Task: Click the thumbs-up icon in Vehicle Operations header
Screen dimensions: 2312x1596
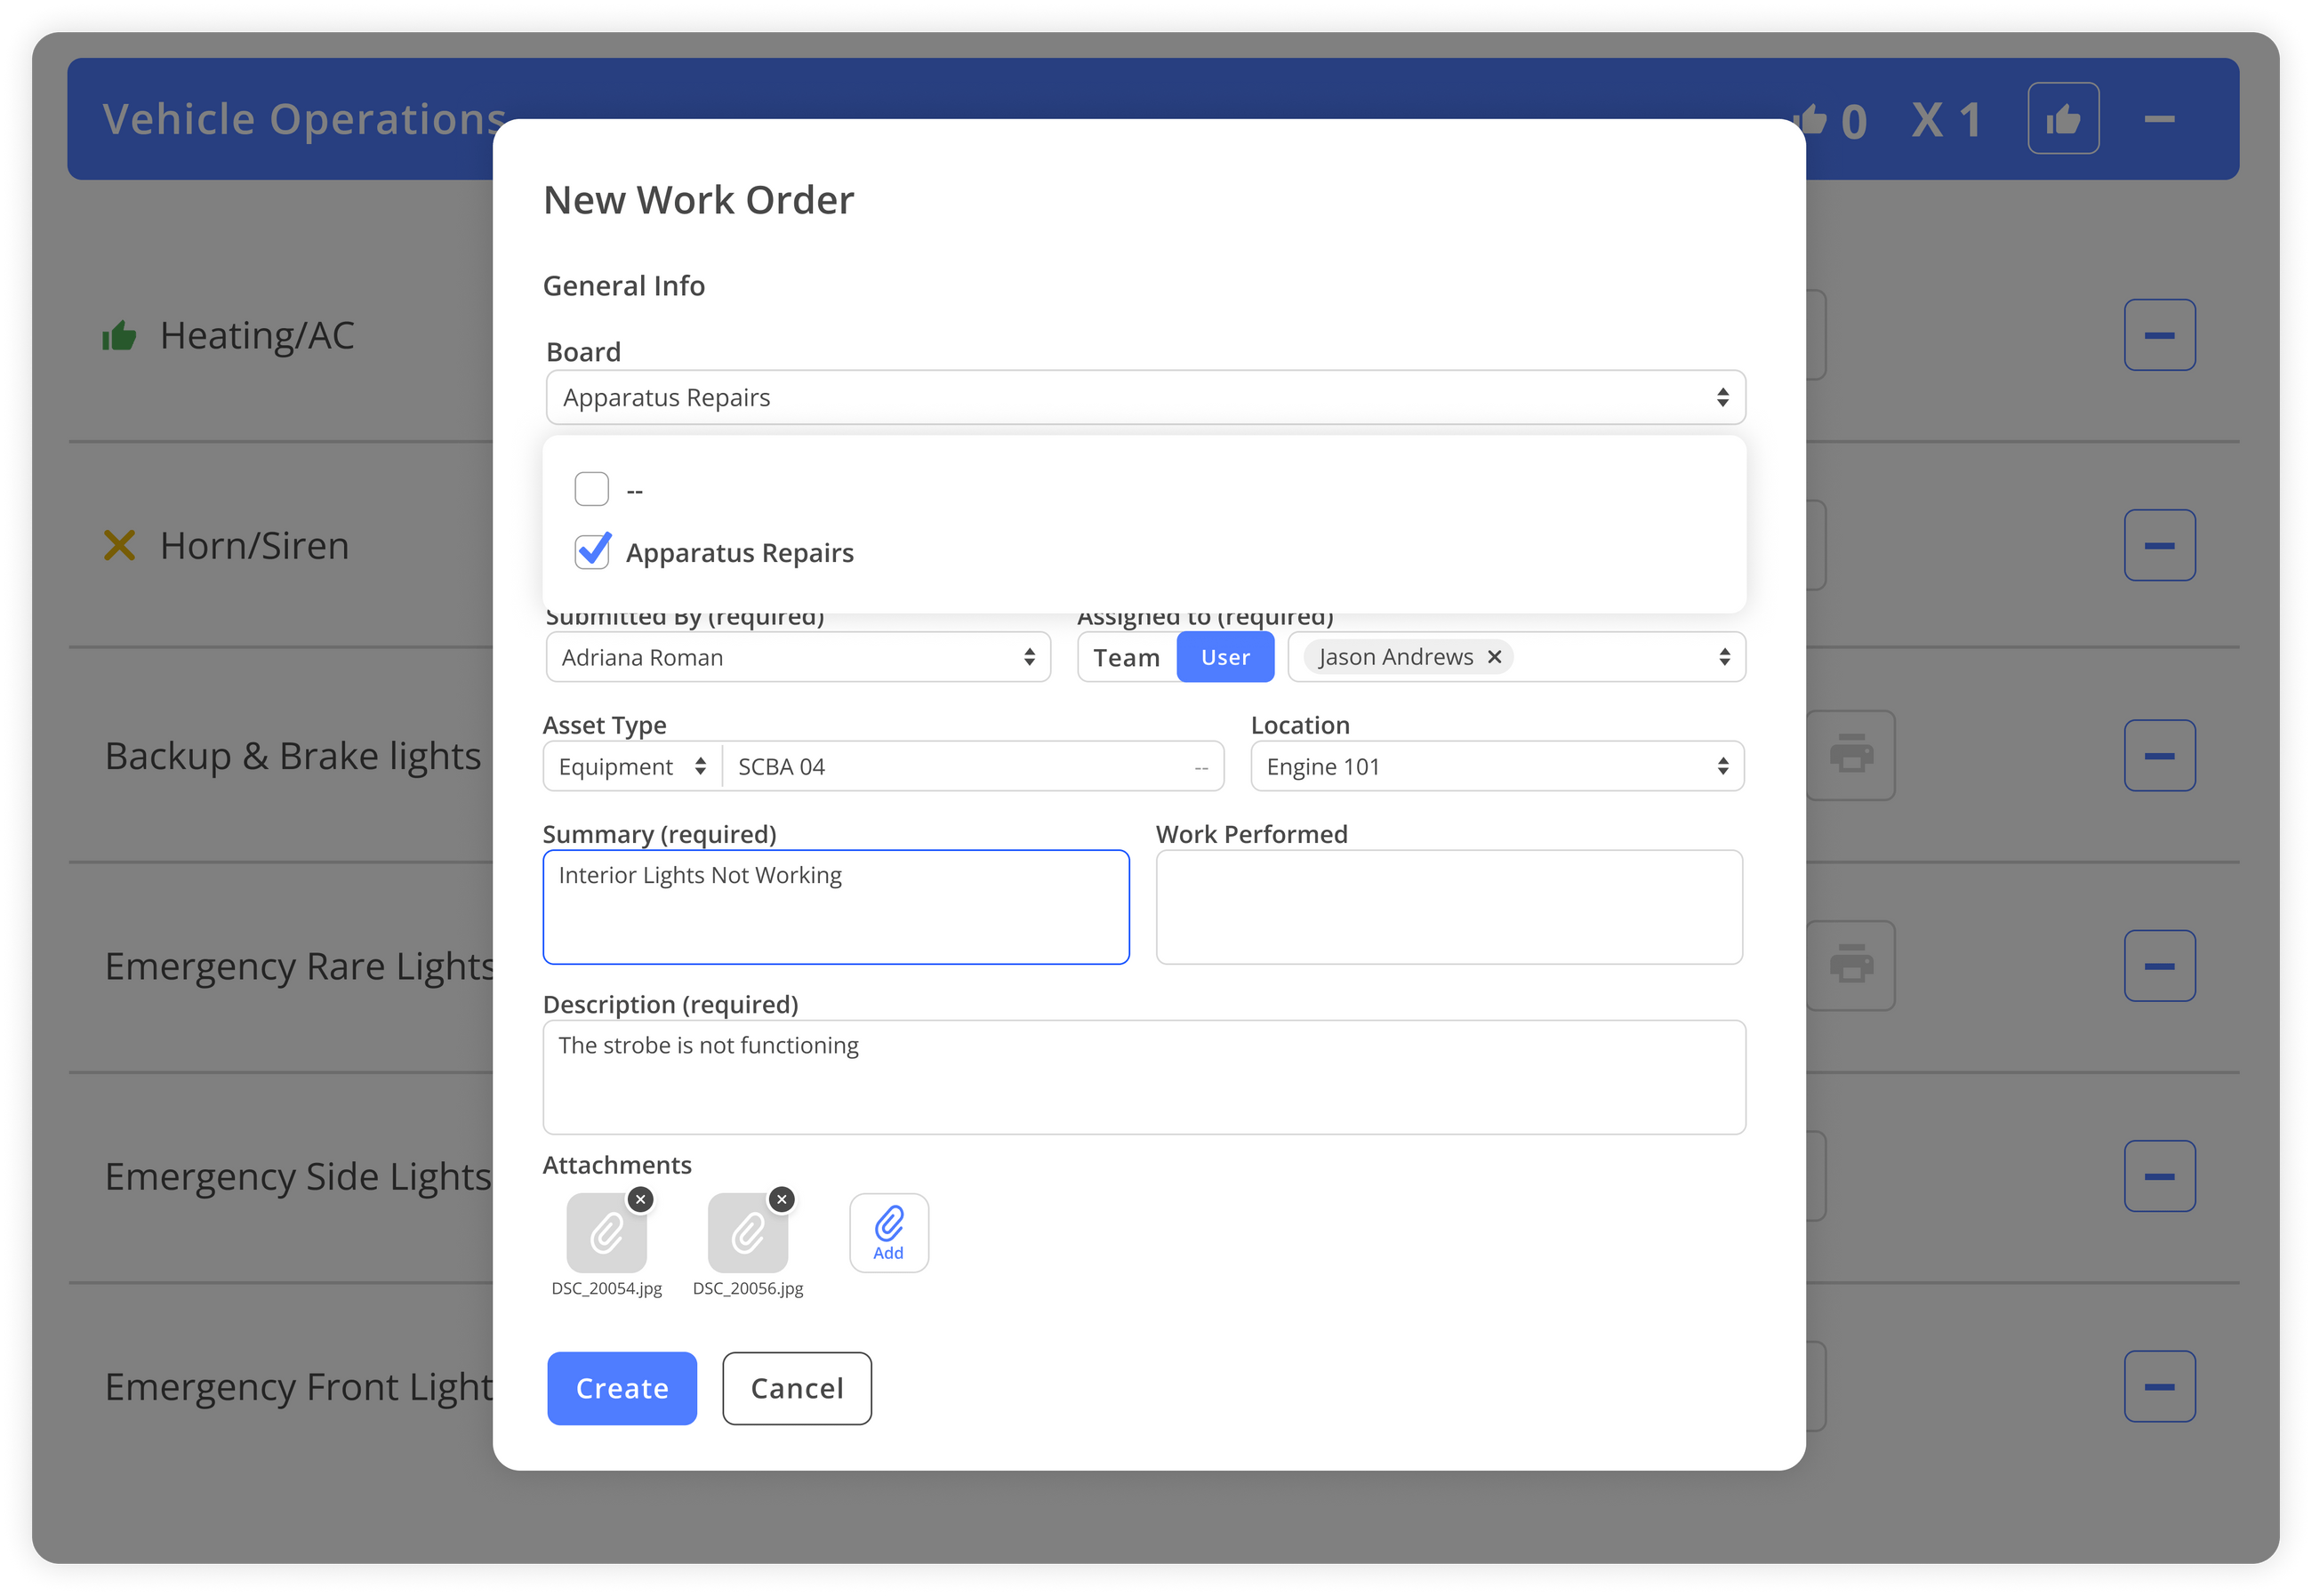Action: (x=2064, y=118)
